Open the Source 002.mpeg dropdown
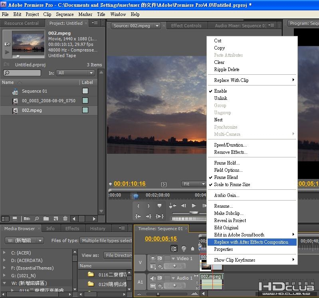Viewport: 319px width, 298px height. tap(157, 26)
